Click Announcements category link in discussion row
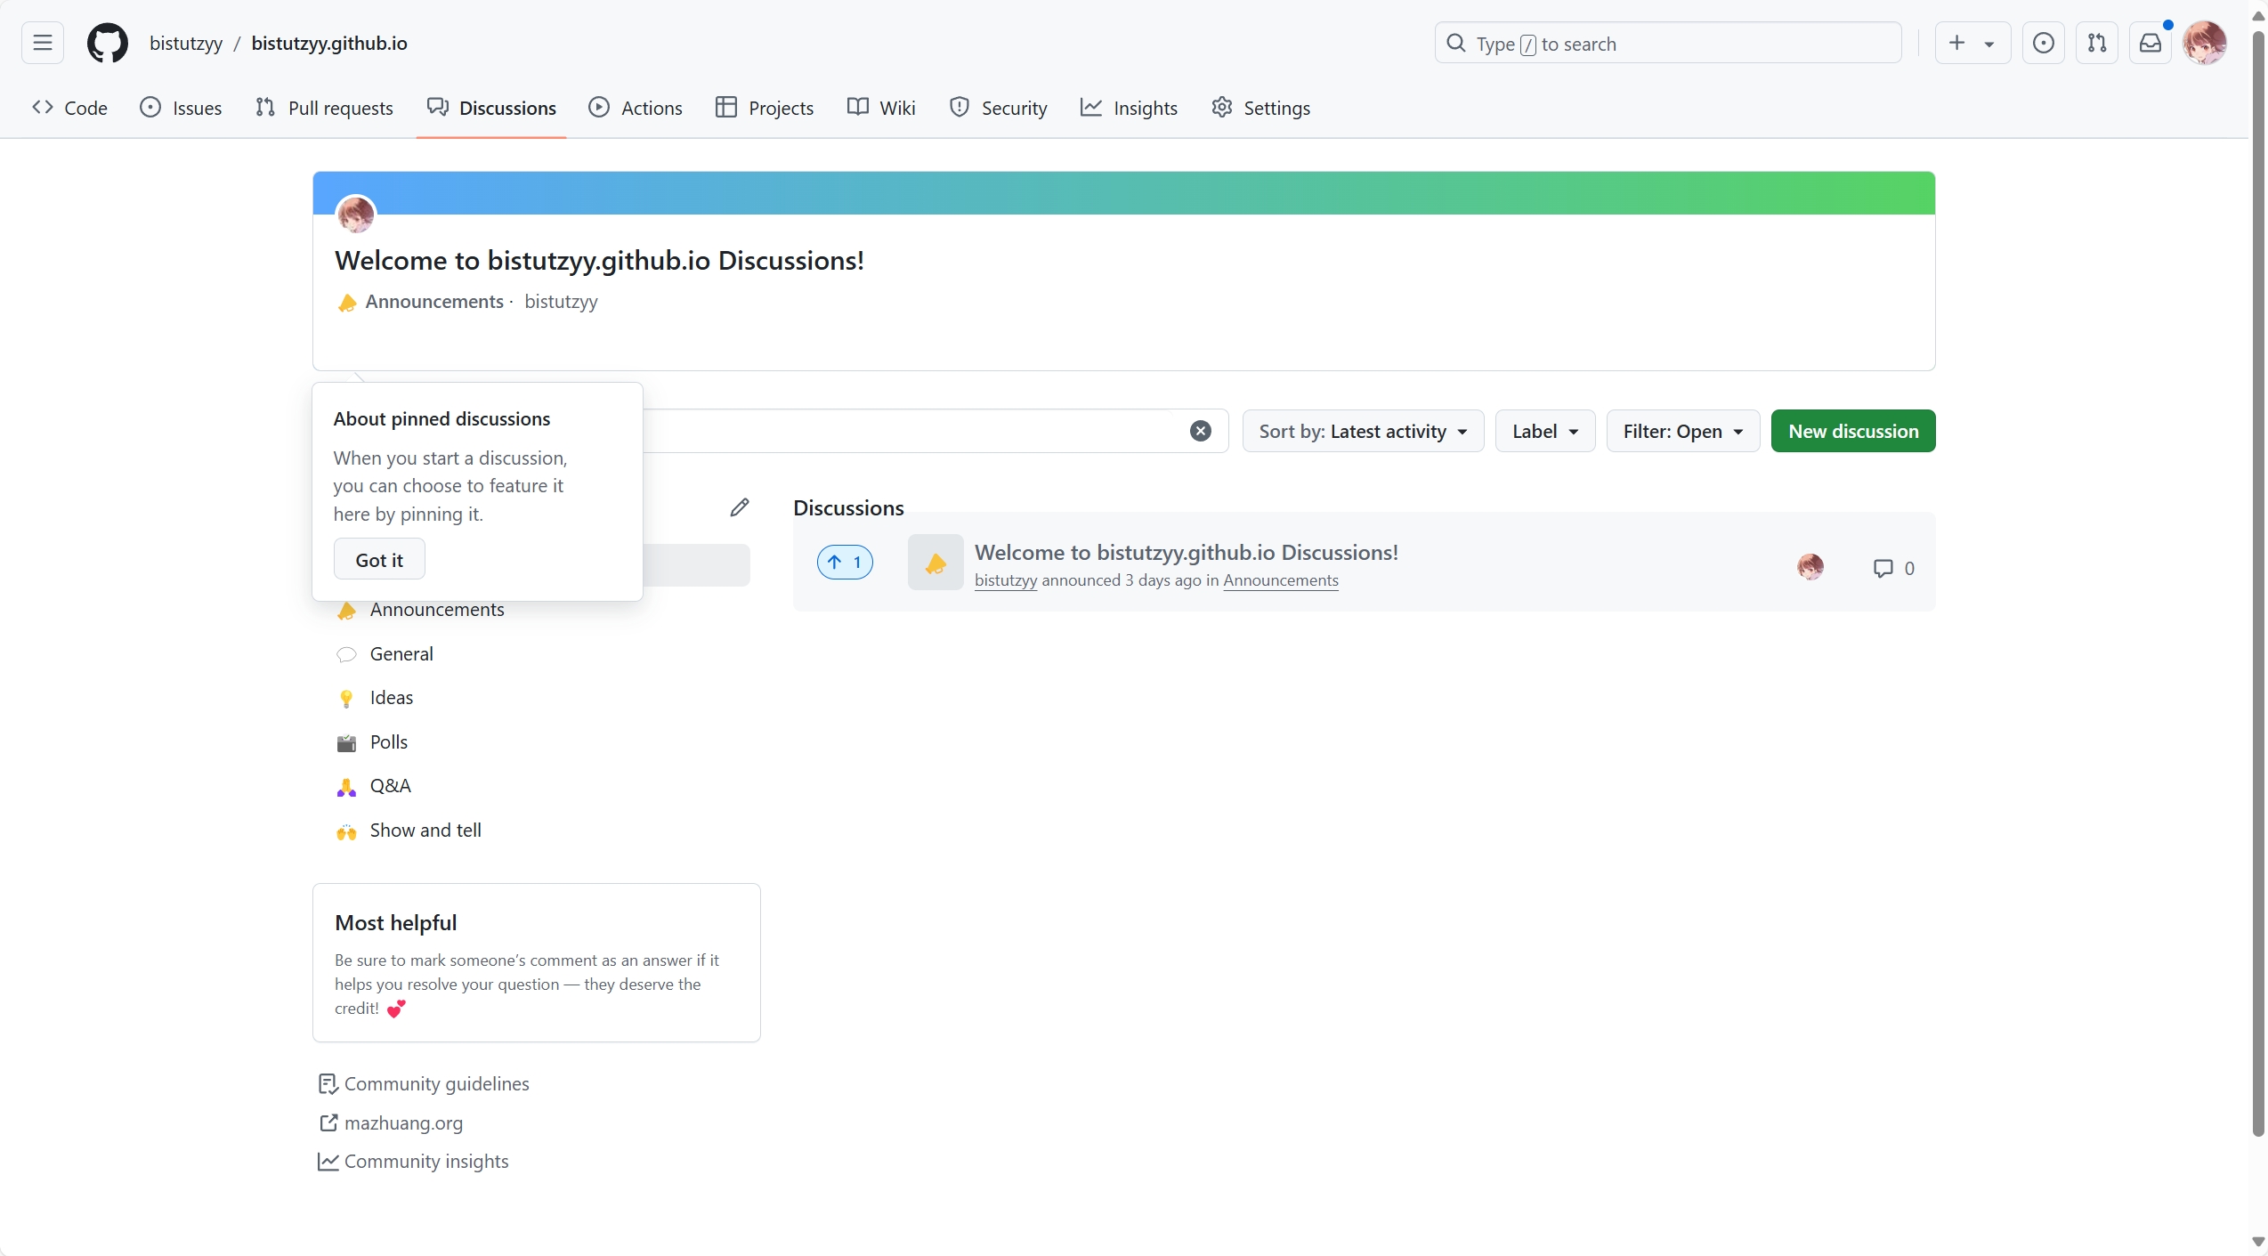This screenshot has height=1256, width=2268. 1281,580
